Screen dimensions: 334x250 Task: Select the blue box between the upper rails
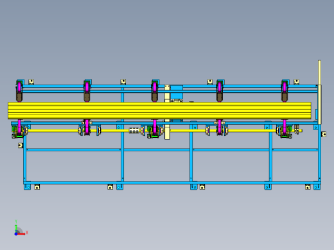pyautogui.click(x=177, y=92)
